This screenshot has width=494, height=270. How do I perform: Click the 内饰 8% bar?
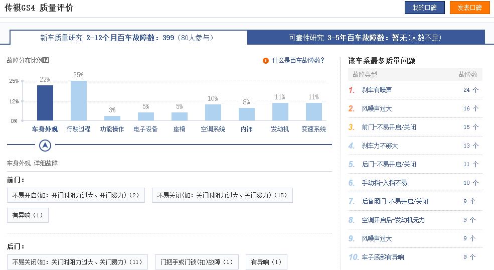(x=247, y=114)
